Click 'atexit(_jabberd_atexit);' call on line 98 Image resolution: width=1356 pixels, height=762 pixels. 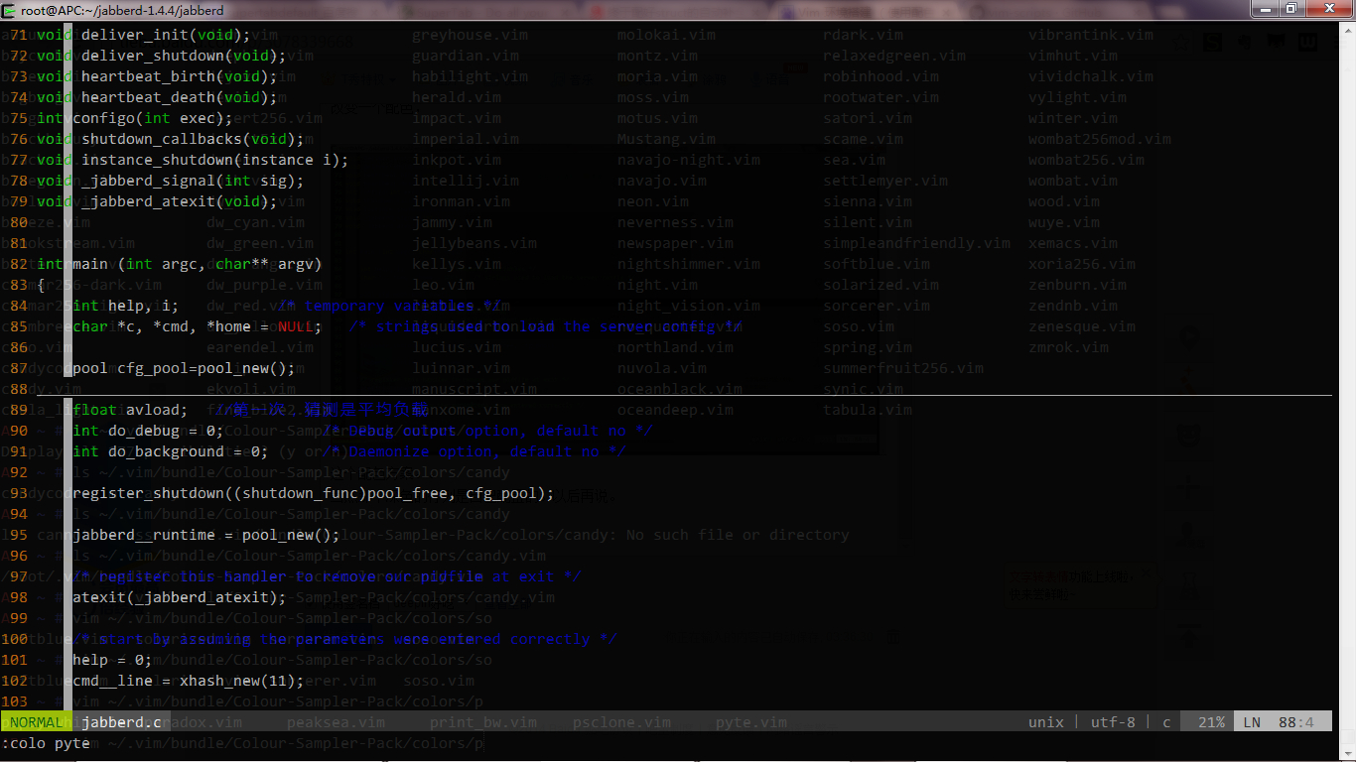click(180, 597)
